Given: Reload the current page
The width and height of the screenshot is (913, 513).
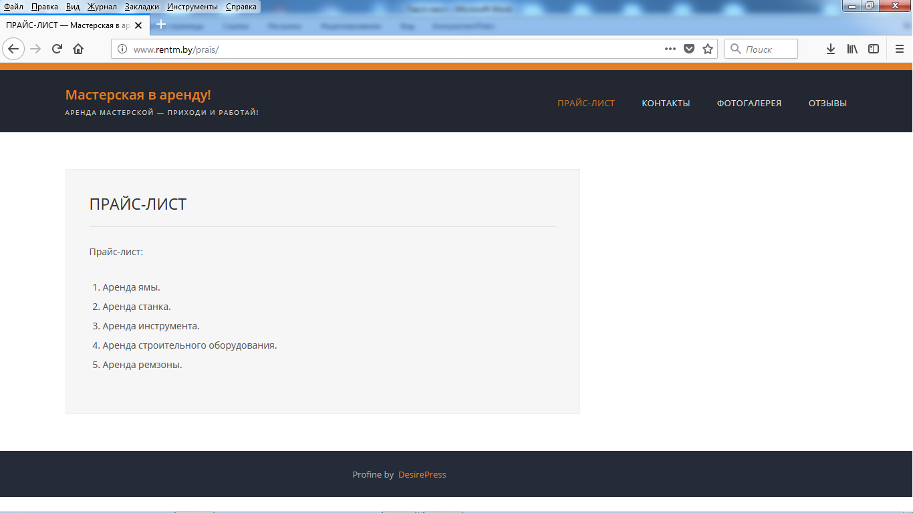Looking at the screenshot, I should [57, 49].
